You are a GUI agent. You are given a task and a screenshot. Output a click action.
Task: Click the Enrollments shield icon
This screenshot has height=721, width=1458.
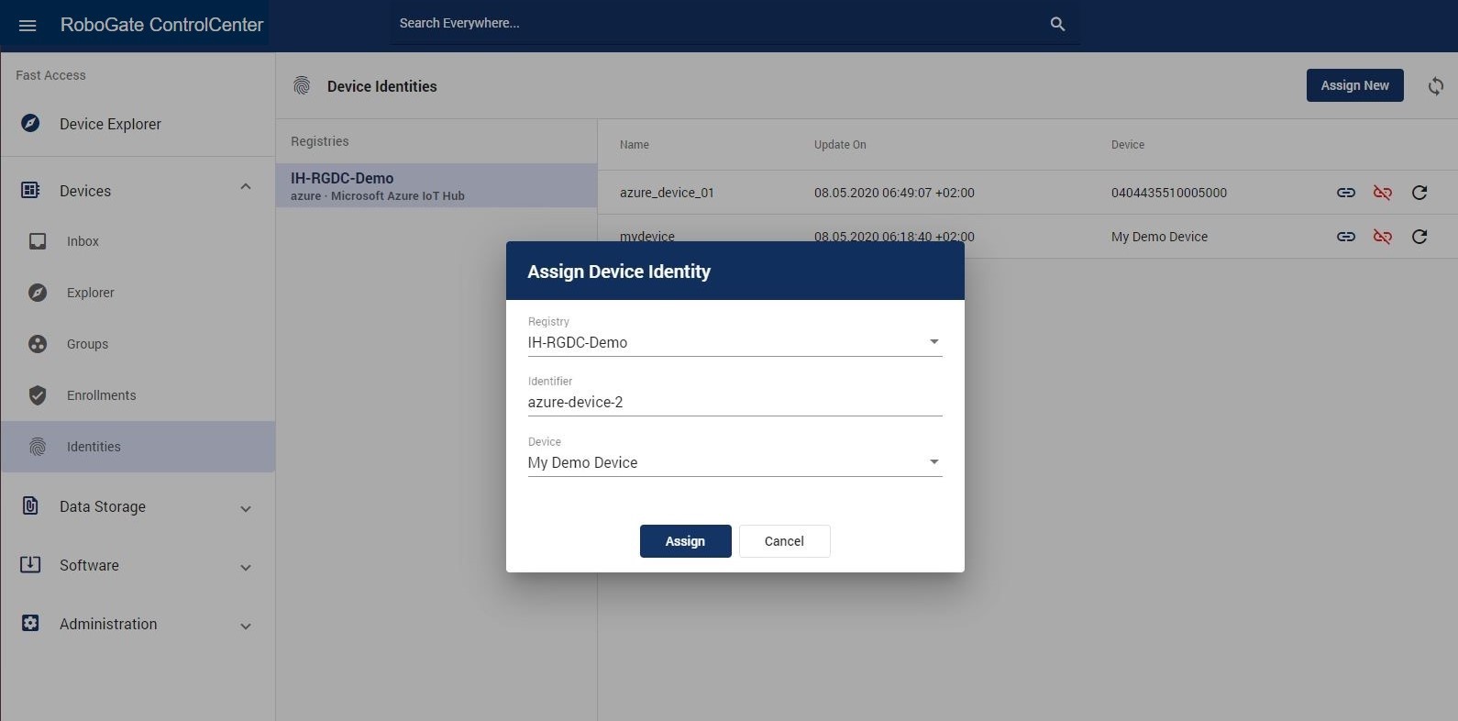(38, 395)
